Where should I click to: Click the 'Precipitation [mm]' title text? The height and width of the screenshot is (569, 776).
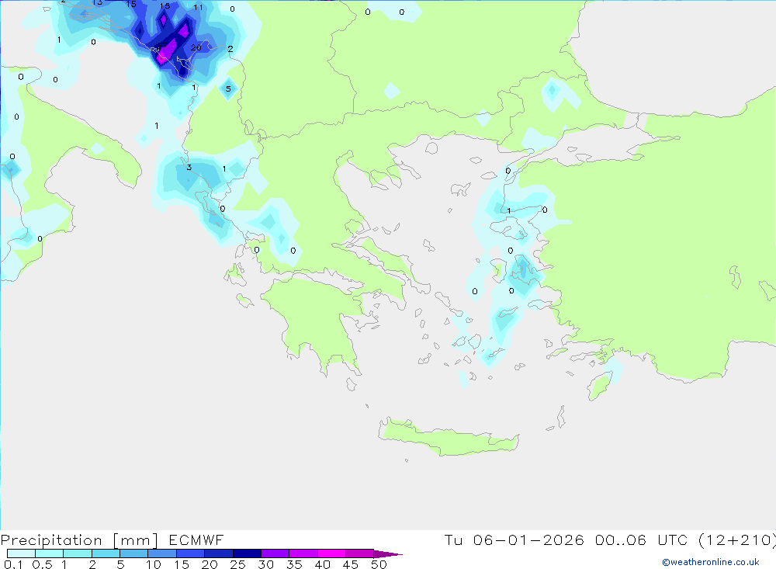[x=79, y=540]
